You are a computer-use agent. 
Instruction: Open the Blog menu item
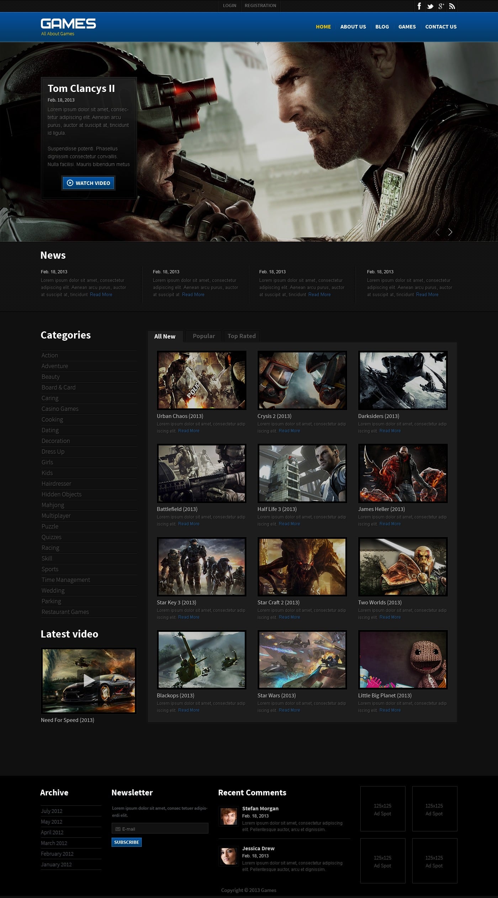pyautogui.click(x=382, y=27)
